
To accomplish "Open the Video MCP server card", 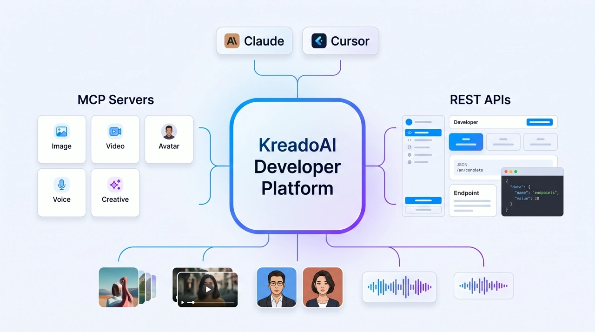I will pos(115,139).
